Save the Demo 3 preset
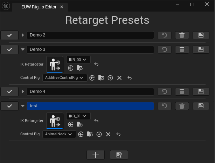The image size is (215, 163). [201, 49]
